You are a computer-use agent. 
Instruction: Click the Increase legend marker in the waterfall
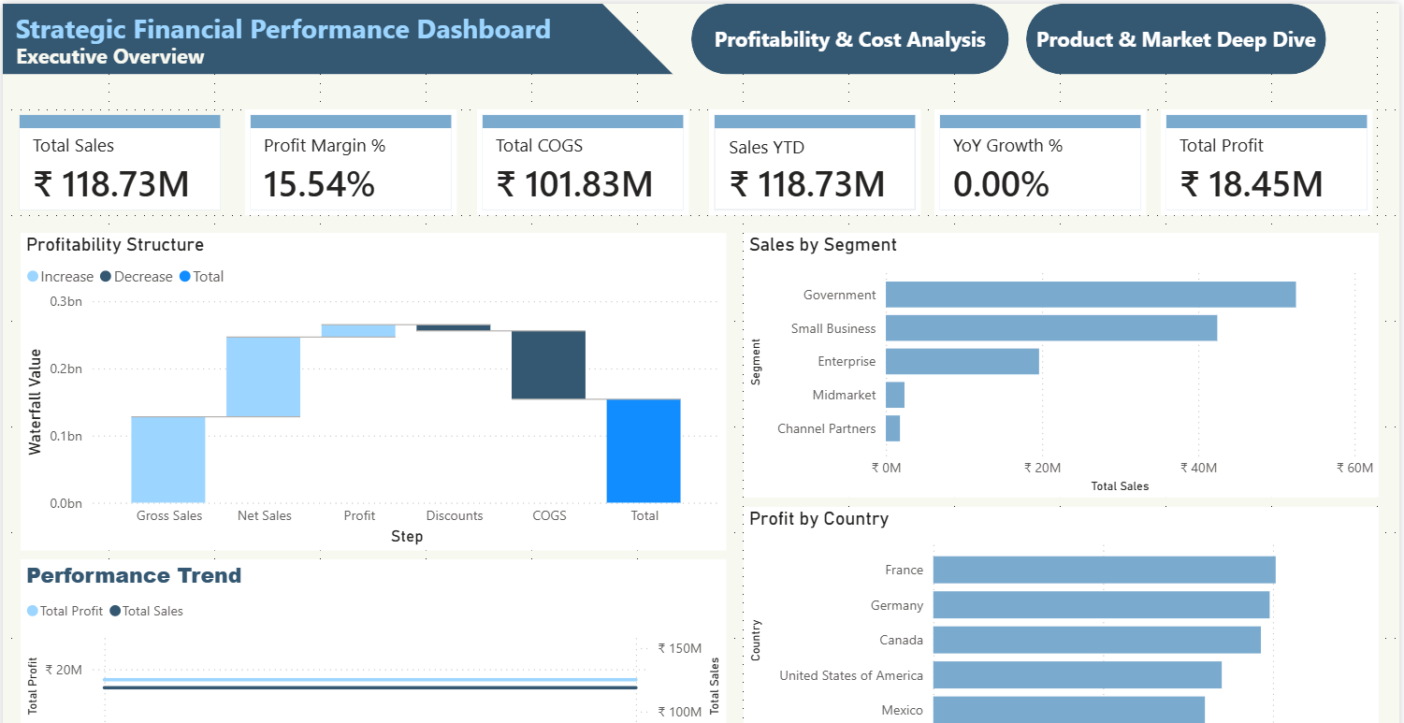click(x=33, y=277)
